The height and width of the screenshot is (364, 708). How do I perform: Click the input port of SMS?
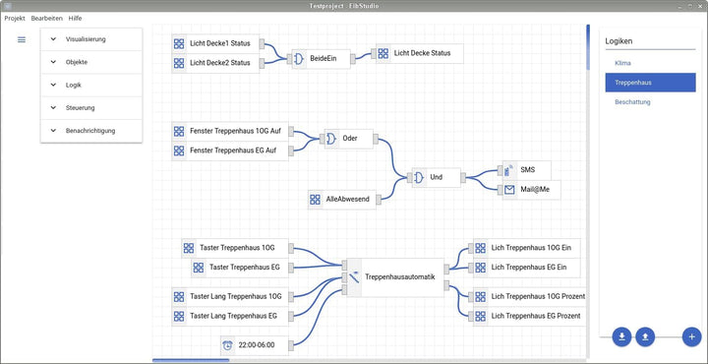point(500,170)
